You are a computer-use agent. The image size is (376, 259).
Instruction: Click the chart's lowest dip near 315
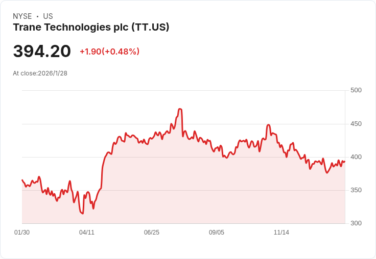pos(82,213)
